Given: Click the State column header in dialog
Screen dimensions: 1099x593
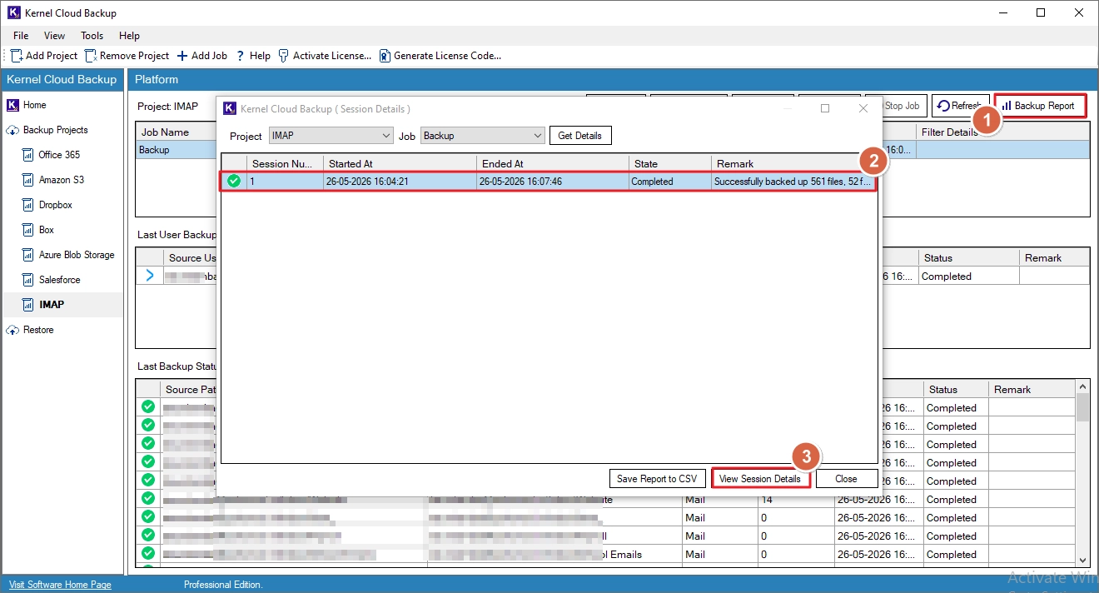Looking at the screenshot, I should pyautogui.click(x=670, y=164).
